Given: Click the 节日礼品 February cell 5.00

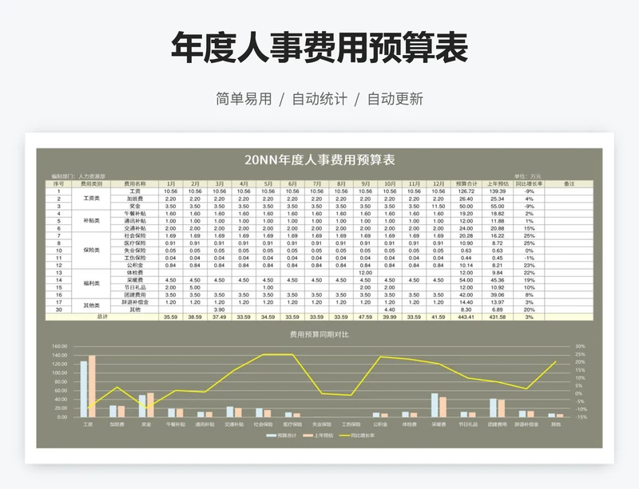Looking at the screenshot, I should [195, 287].
